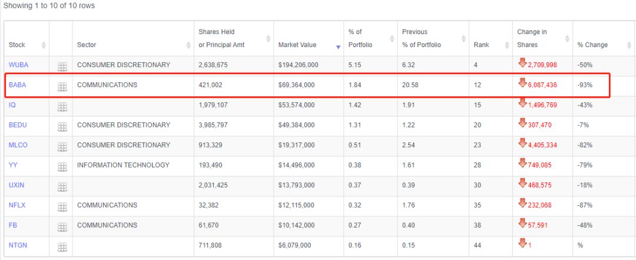Open the MLCO stock link
Viewport: 636px width, 260px height.
tap(18, 145)
